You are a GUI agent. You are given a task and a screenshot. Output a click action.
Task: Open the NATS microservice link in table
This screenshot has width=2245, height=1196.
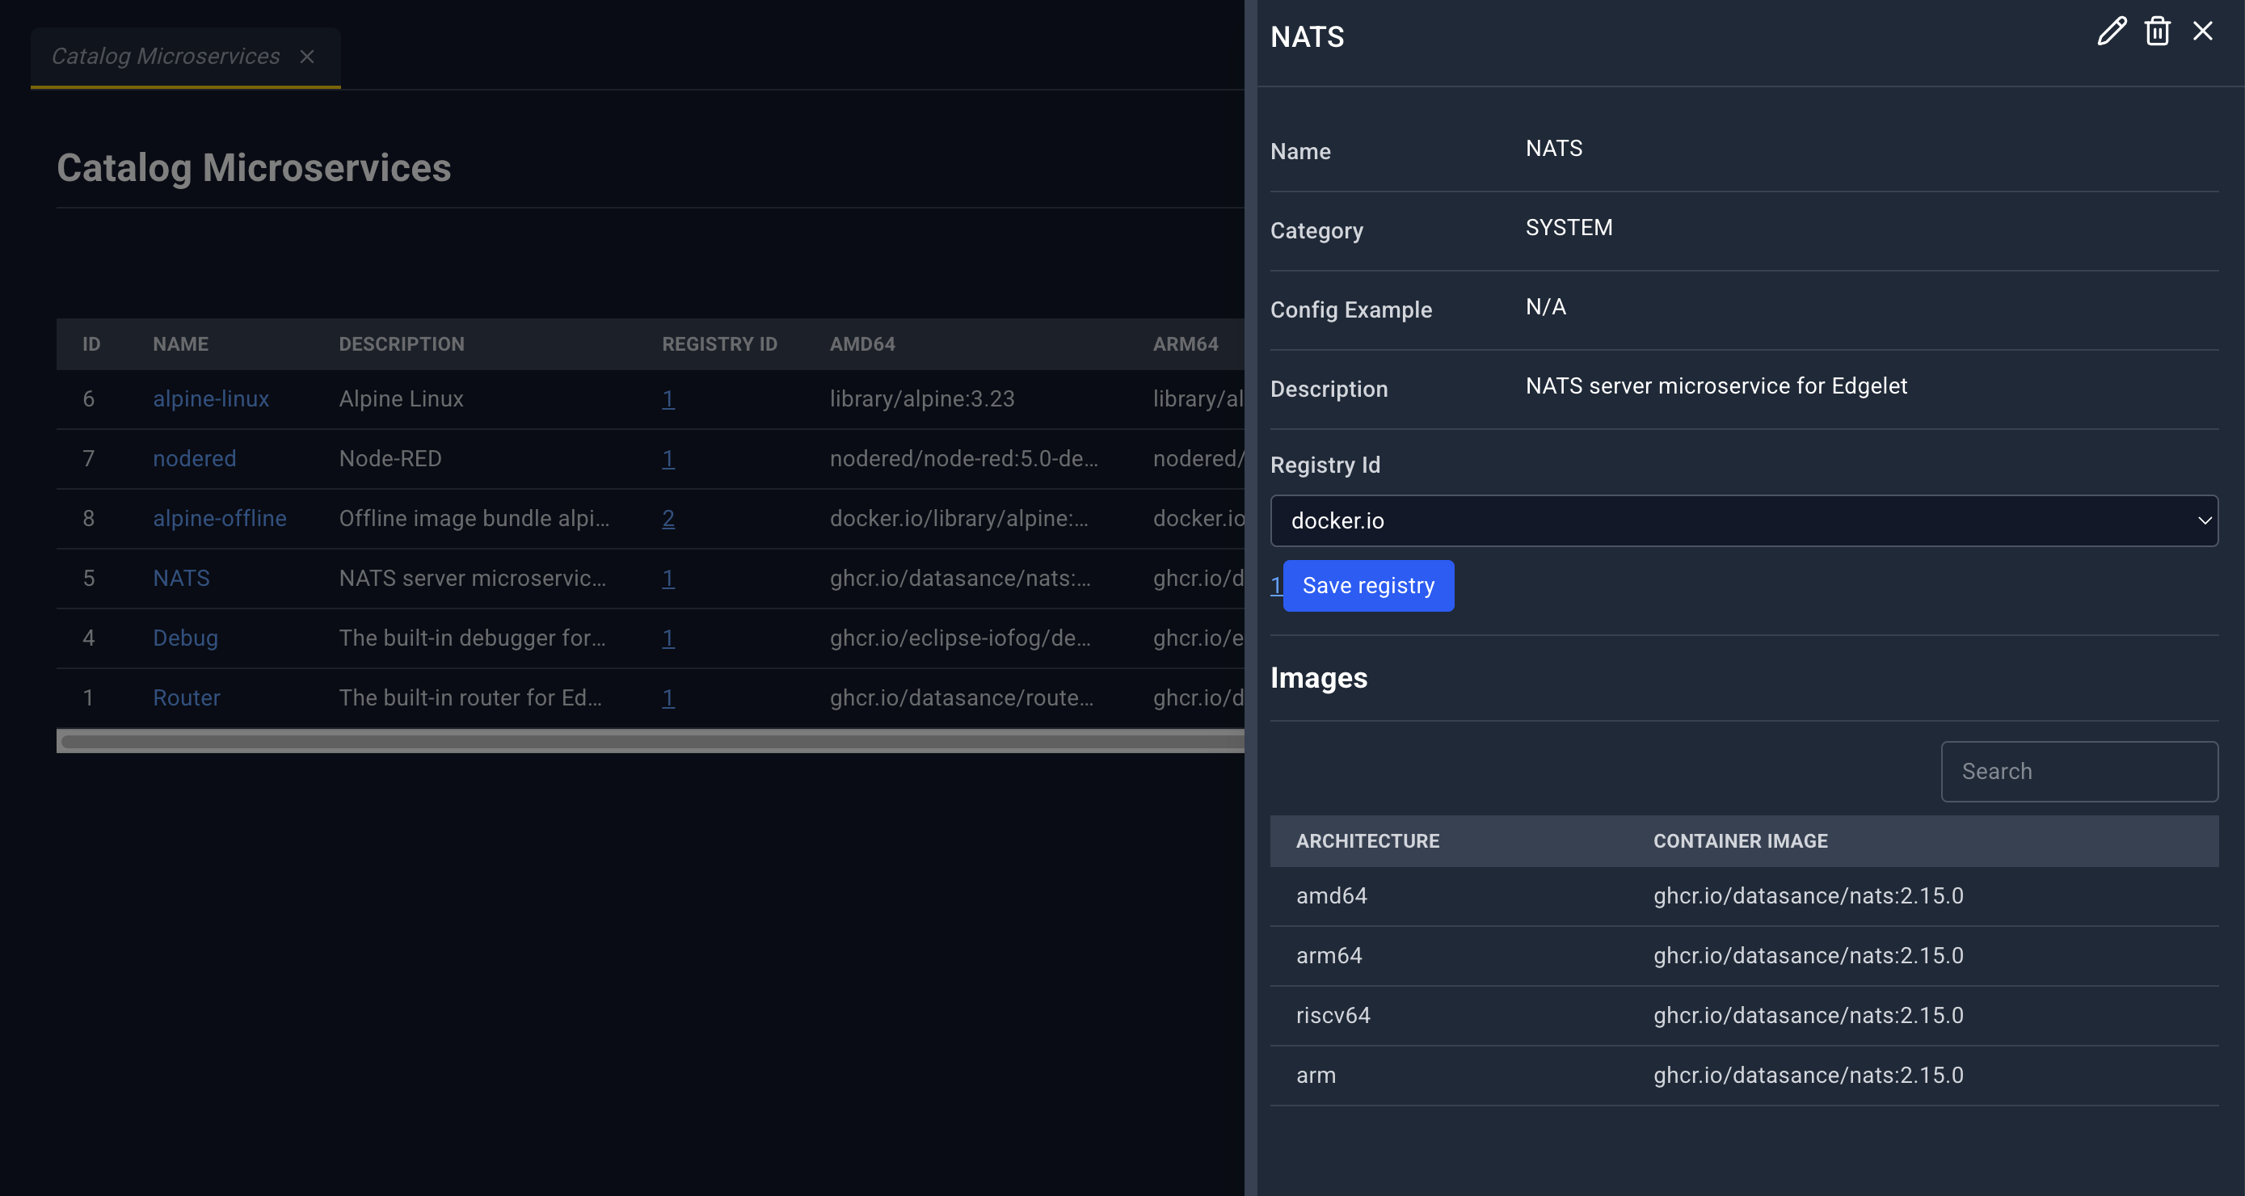181,578
